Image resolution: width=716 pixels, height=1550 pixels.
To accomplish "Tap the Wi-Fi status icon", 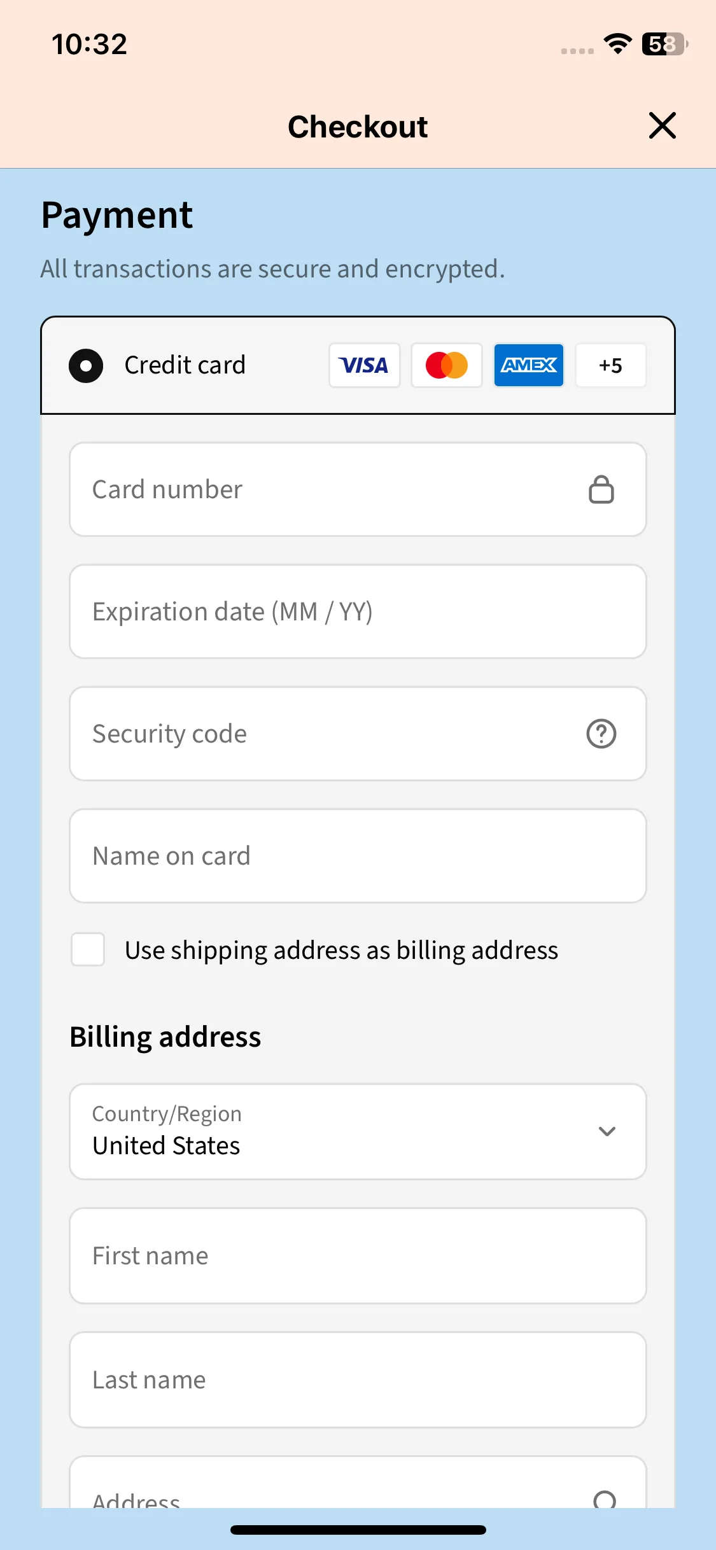I will [617, 44].
